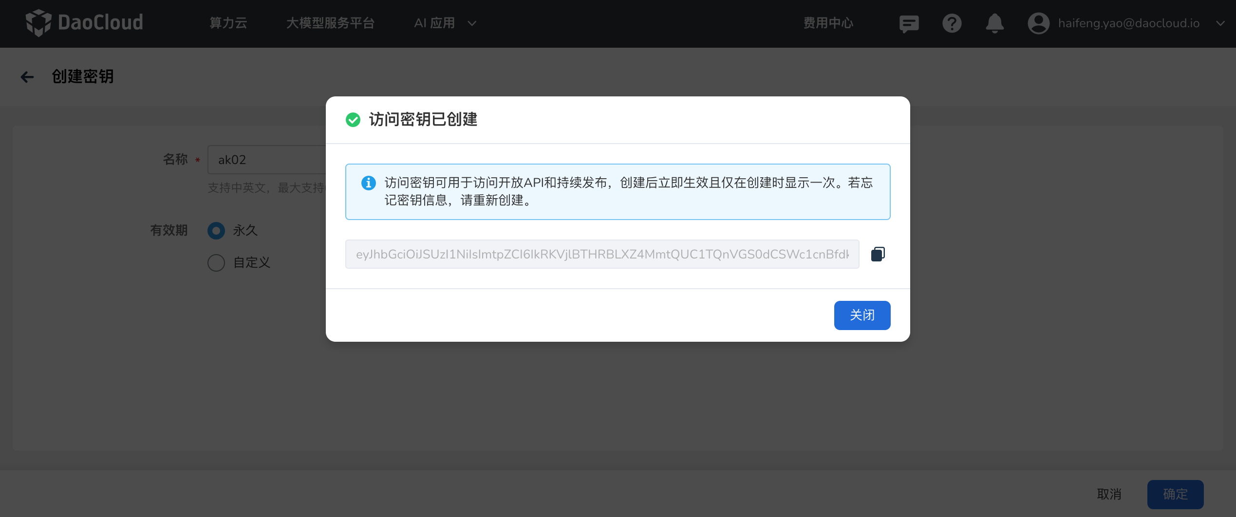Screen dimensions: 1236x517
Task: Click the DaoCloud logo
Action: (85, 23)
